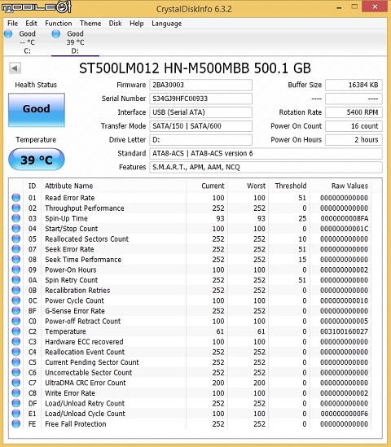
Task: Click the 39 °C temperature button
Action: coord(37,160)
